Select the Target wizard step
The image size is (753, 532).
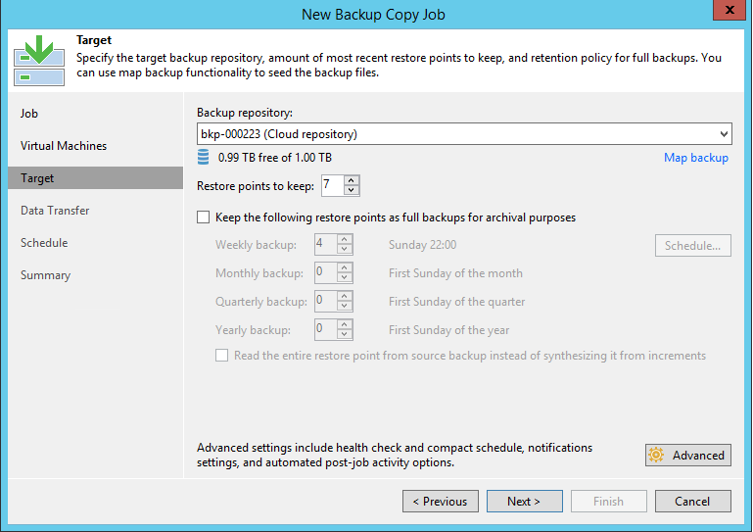point(96,177)
